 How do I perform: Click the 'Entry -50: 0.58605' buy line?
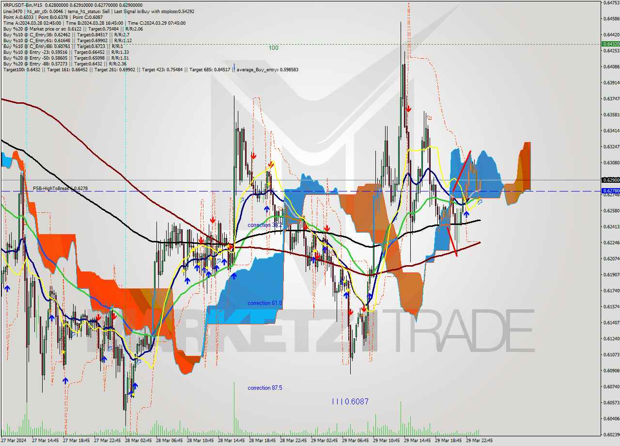tap(66, 58)
